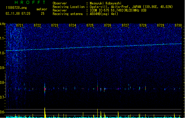This screenshot has width=185, height=118.
Task: Click the meteor label above the count
Action: pos(42,9)
